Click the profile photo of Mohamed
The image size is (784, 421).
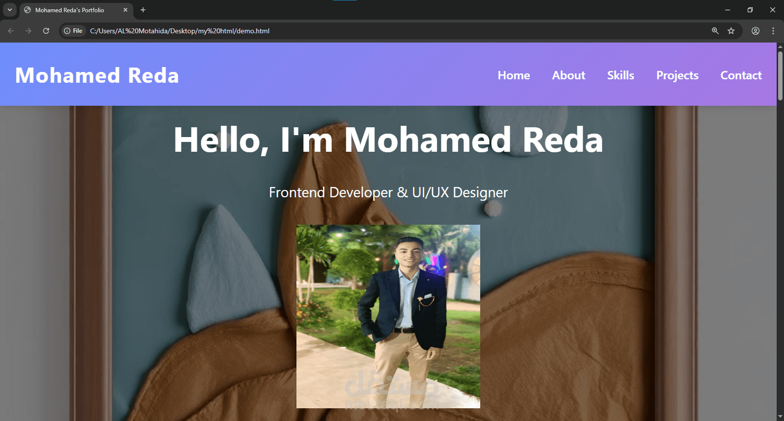388,316
